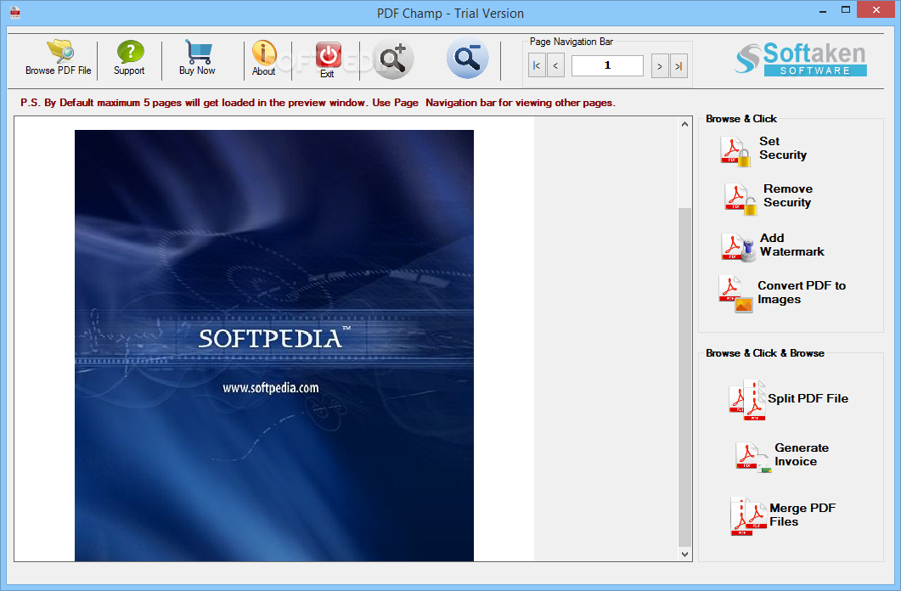
Task: Choose the Remove Security label
Action: (x=788, y=196)
